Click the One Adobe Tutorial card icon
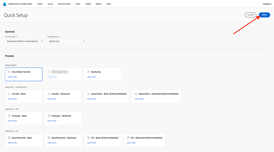The width and height of the screenshot is (274, 152). 9,72
